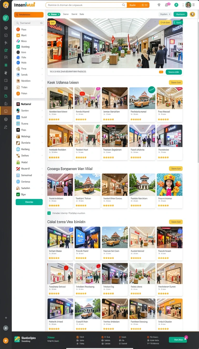Click the orange round icon at sidebar bottom
This screenshot has width=199, height=349.
pos(6,340)
